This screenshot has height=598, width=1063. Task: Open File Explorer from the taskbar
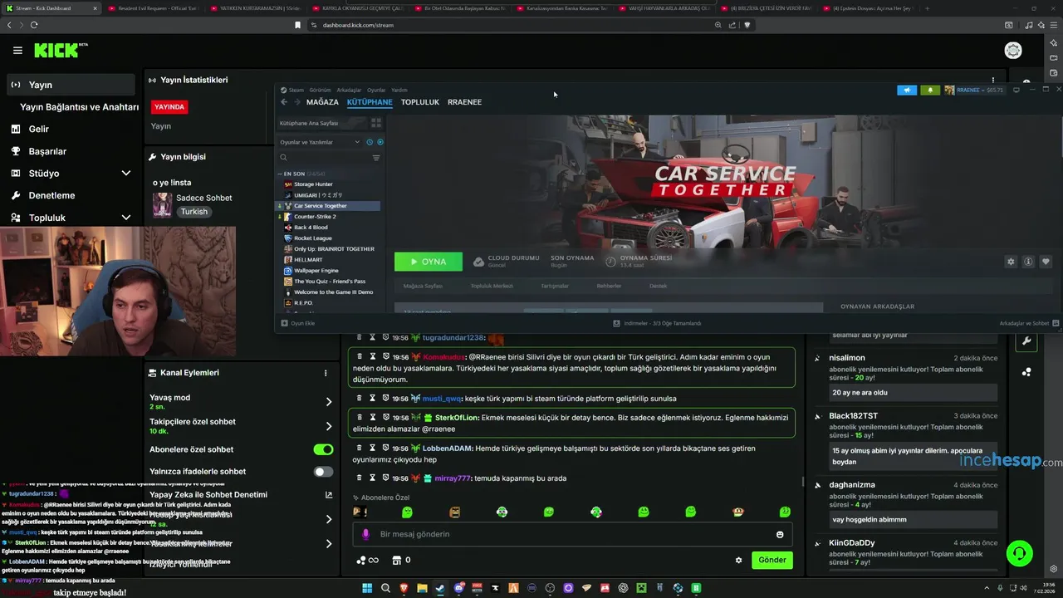pos(422,588)
